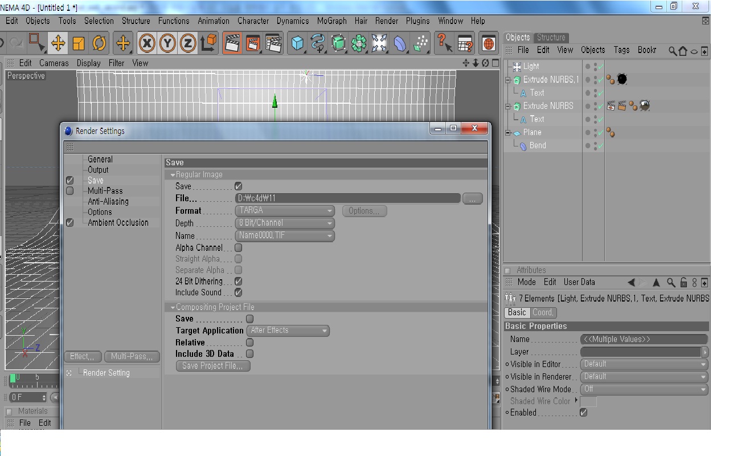Uncheck the Regular Image Save checkbox

[x=239, y=186]
